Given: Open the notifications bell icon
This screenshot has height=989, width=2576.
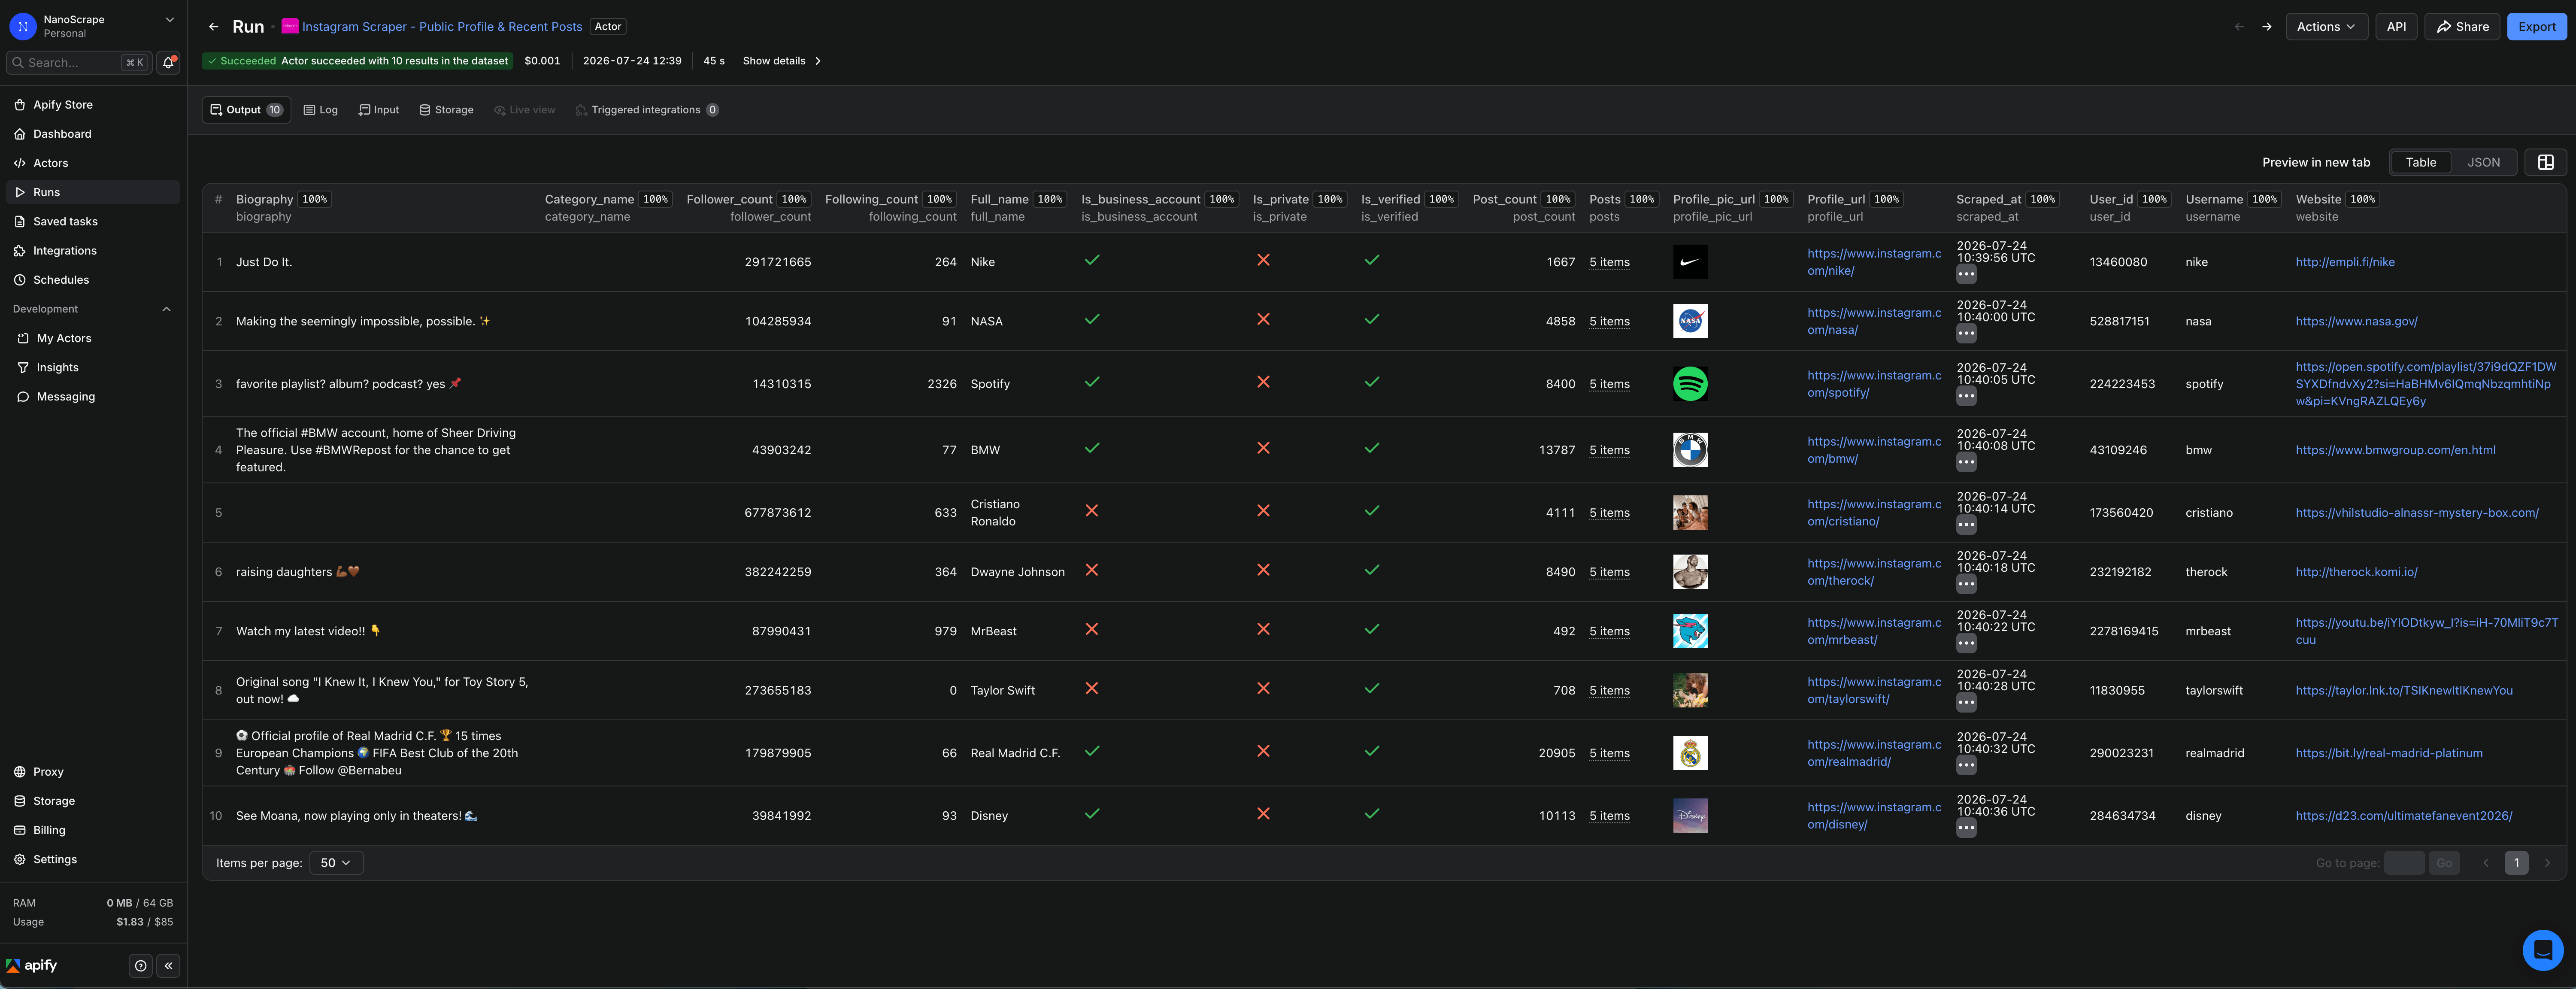Looking at the screenshot, I should [168, 62].
